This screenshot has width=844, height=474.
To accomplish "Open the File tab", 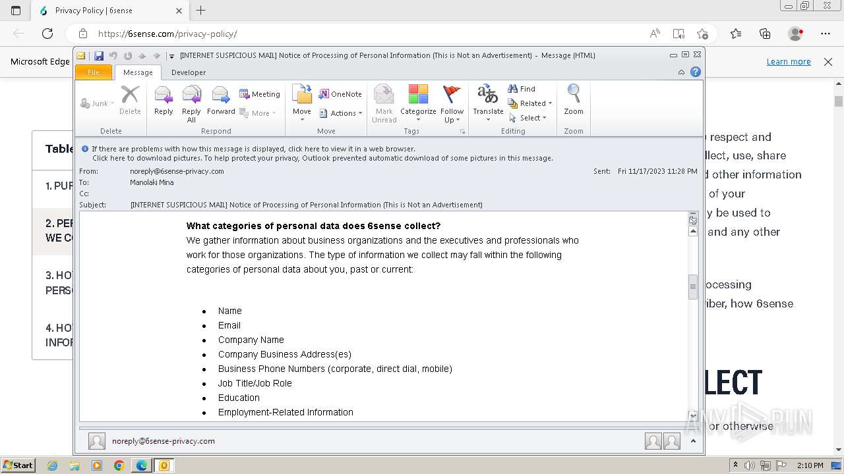I will coord(94,72).
